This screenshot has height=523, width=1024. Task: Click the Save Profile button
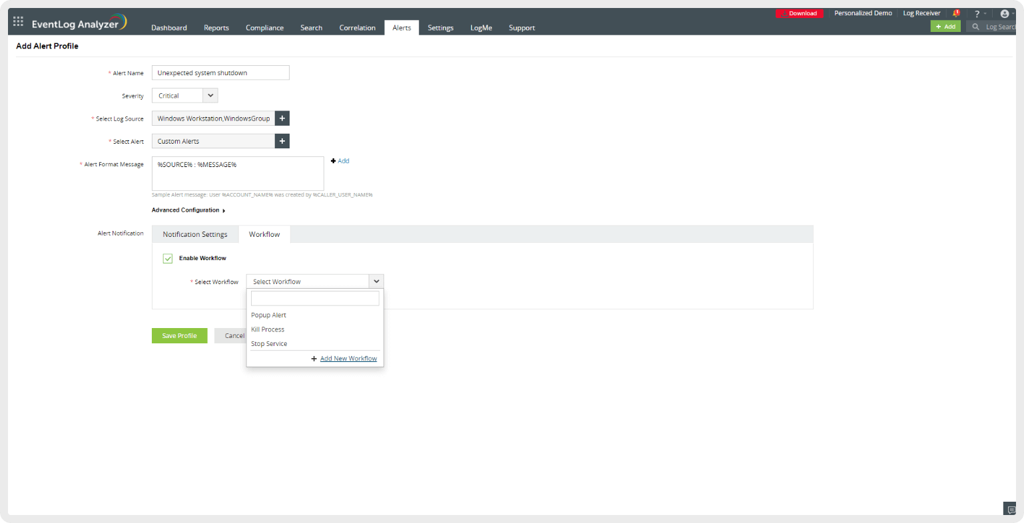click(x=180, y=336)
